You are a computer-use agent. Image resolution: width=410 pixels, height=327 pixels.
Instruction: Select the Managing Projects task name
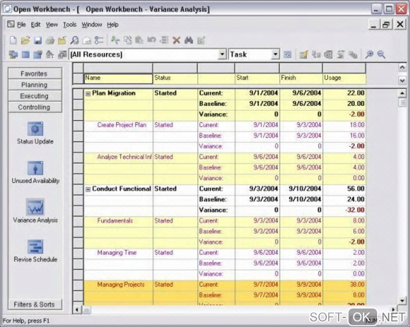(121, 284)
